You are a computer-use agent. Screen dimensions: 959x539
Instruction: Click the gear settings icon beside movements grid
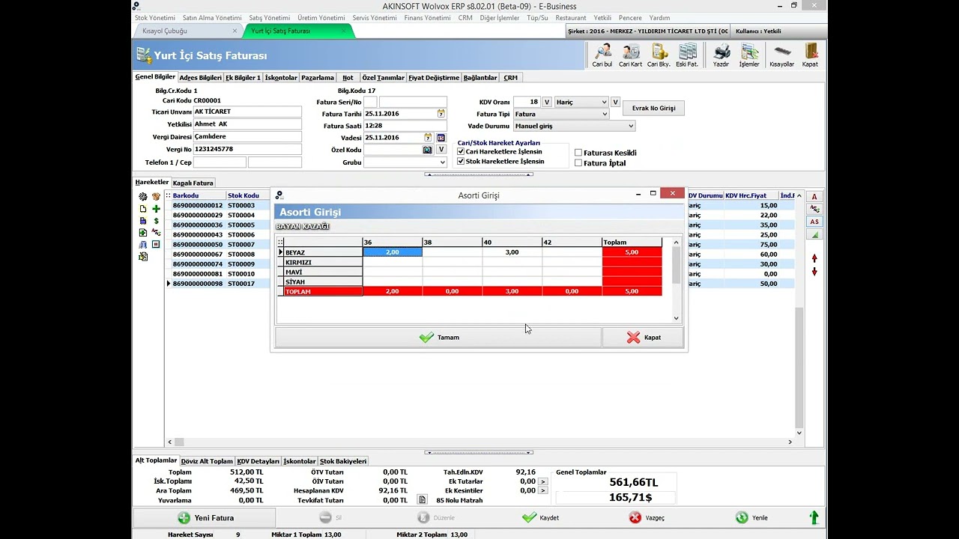143,196
